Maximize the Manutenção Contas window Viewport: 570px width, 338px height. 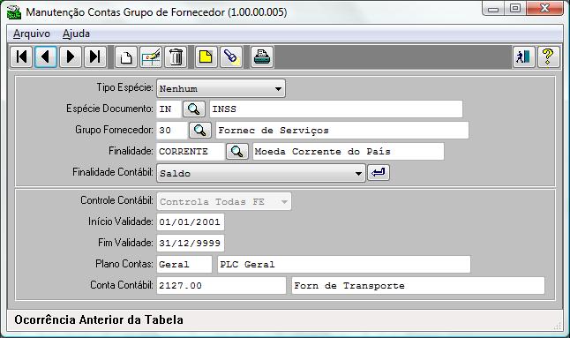click(x=514, y=8)
